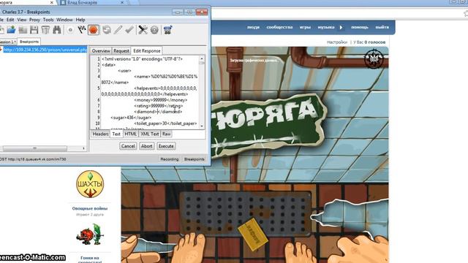Switch to the Raw view tab

[166, 134]
